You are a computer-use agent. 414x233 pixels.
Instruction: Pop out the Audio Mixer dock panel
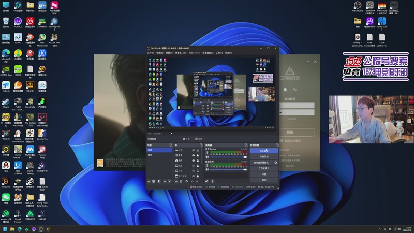pos(246,145)
